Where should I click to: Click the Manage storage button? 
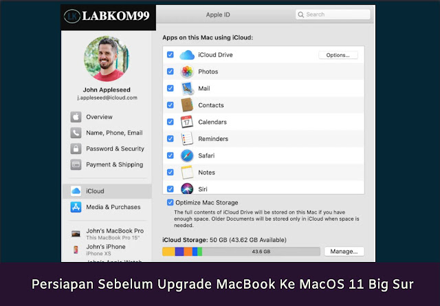click(x=344, y=252)
